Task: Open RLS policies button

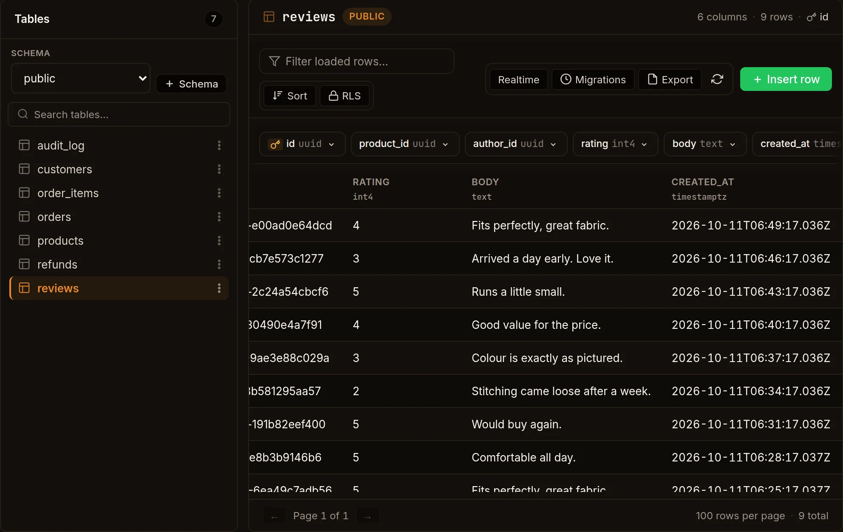Action: click(x=345, y=96)
